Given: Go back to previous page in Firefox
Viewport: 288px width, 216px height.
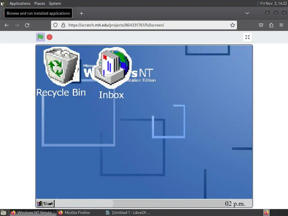Looking at the screenshot, I should 7,25.
